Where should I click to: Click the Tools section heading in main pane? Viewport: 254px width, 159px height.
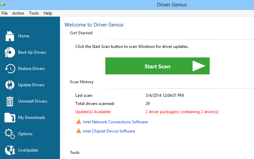pyautogui.click(x=75, y=153)
